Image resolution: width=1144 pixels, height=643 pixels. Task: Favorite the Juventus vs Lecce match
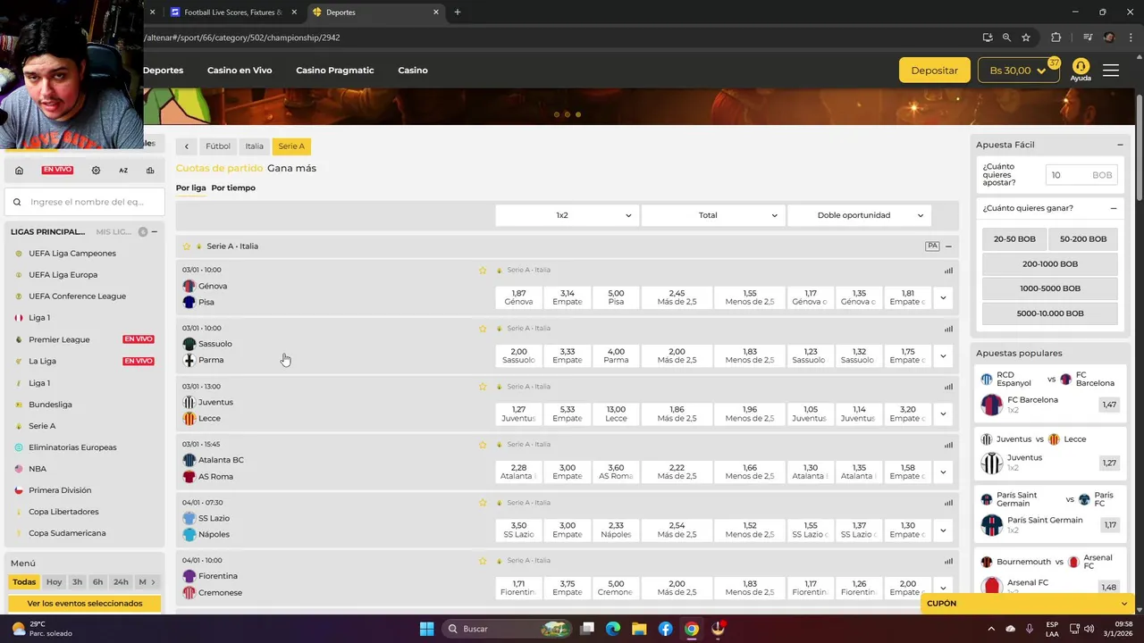point(483,387)
